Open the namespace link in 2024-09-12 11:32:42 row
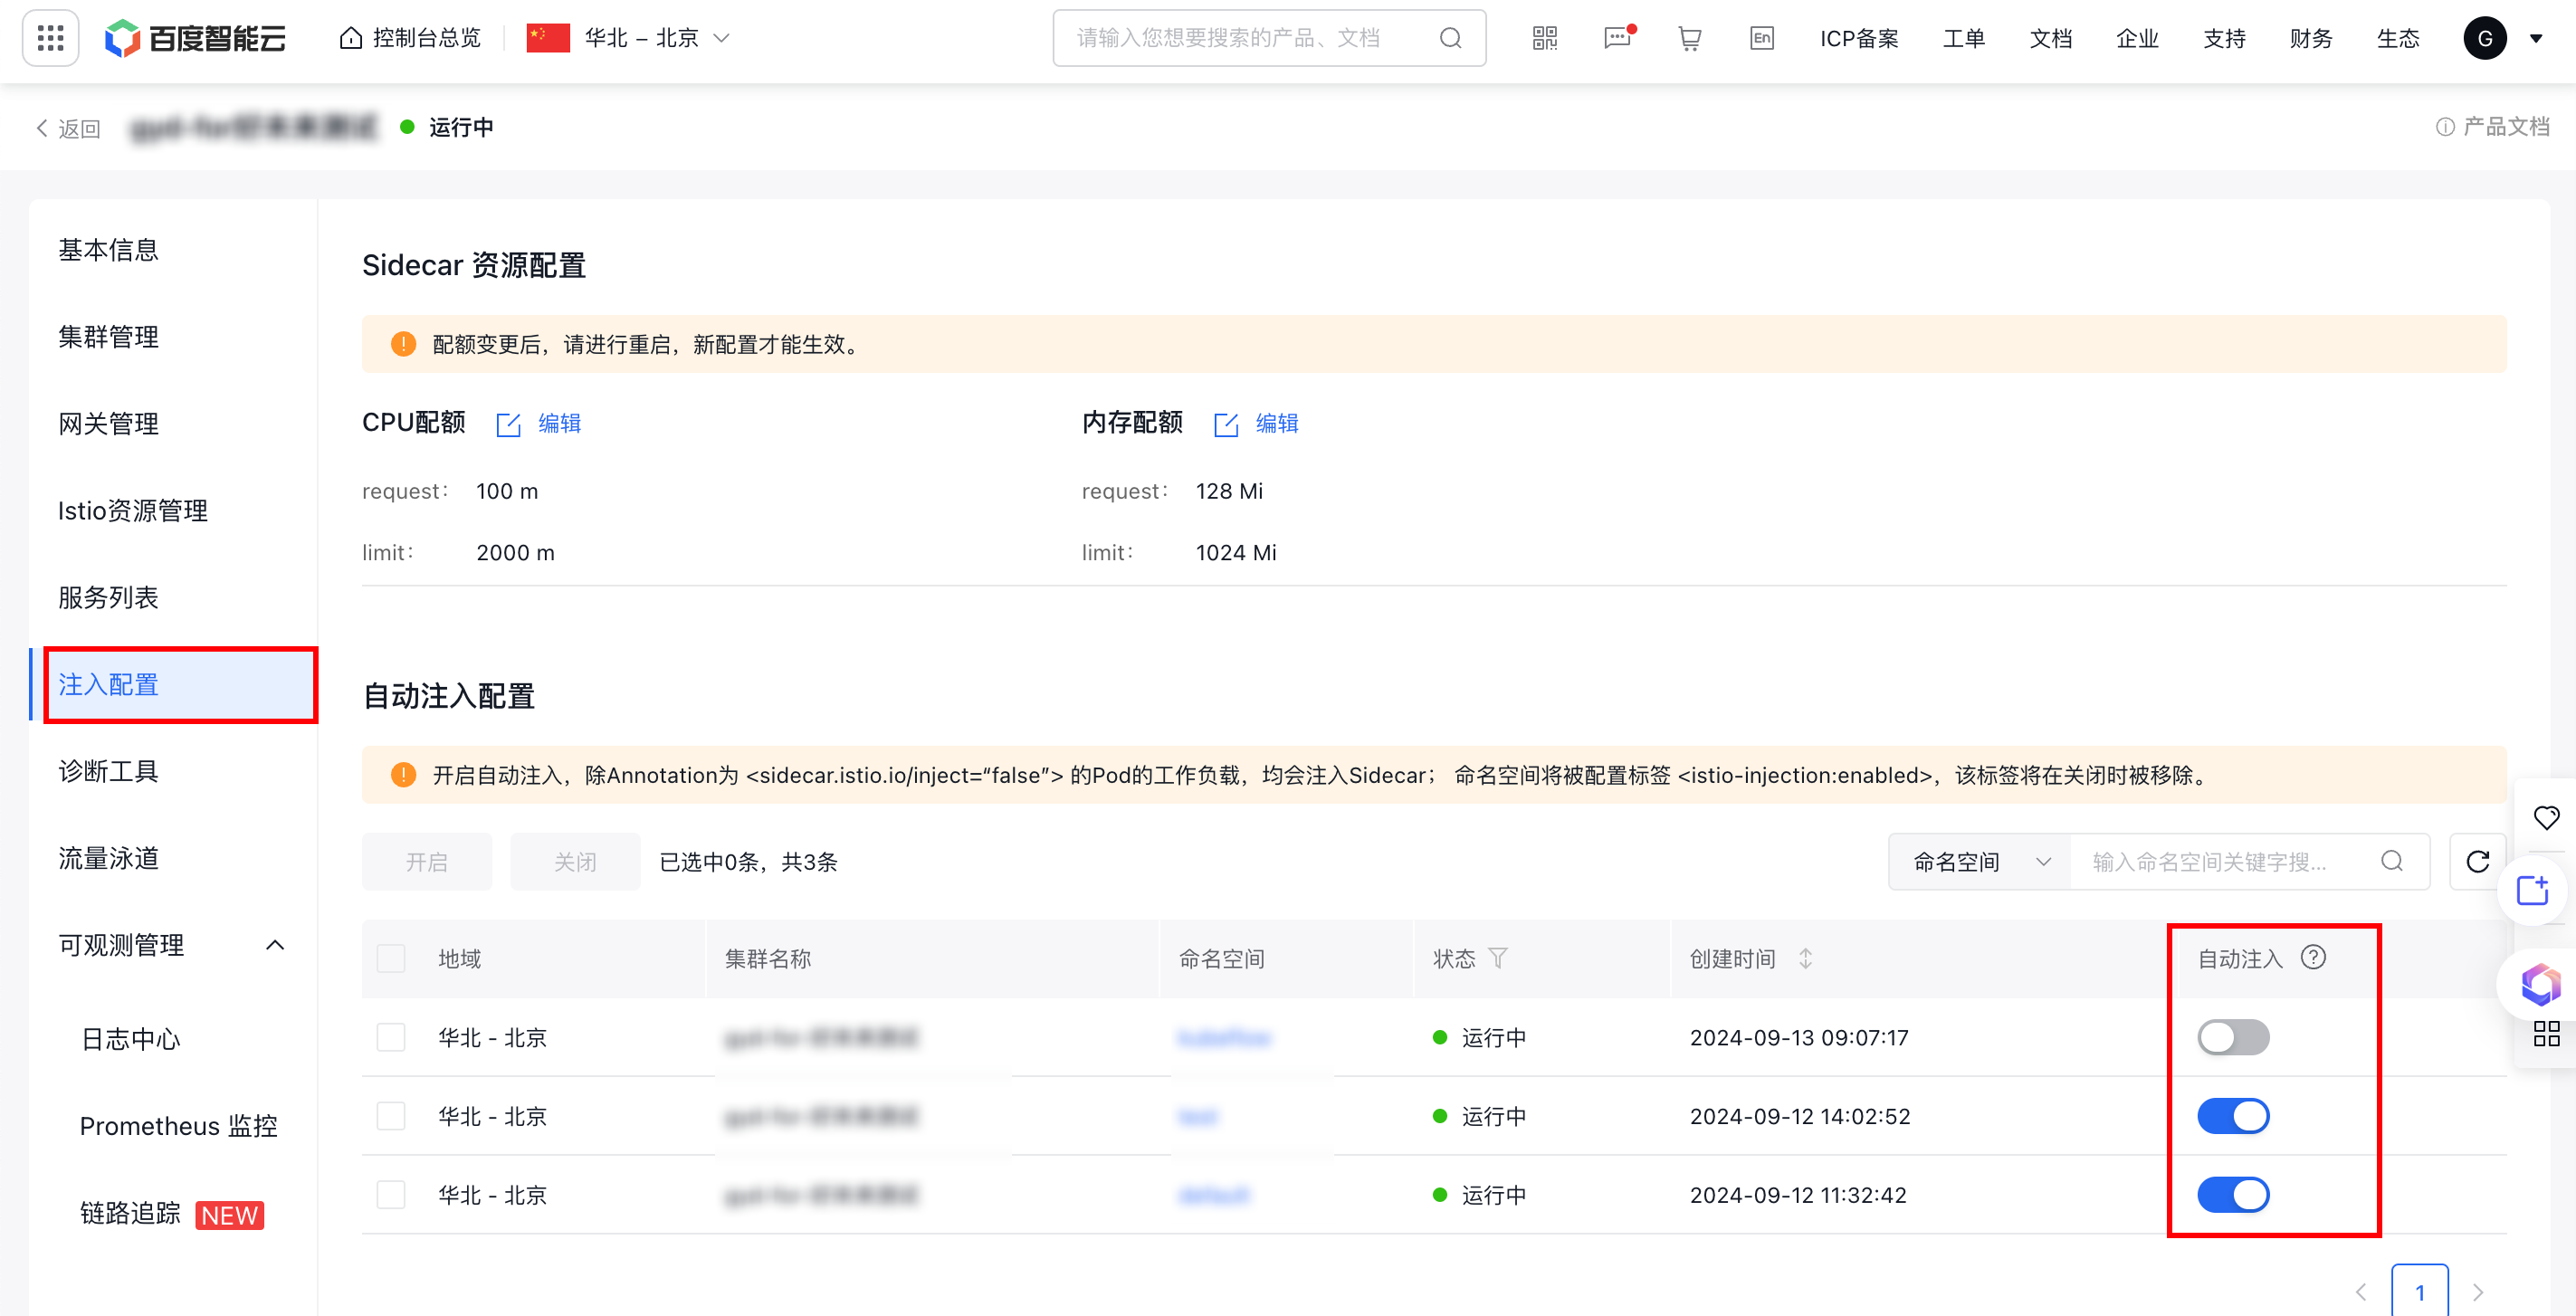The height and width of the screenshot is (1316, 2576). [x=1214, y=1195]
